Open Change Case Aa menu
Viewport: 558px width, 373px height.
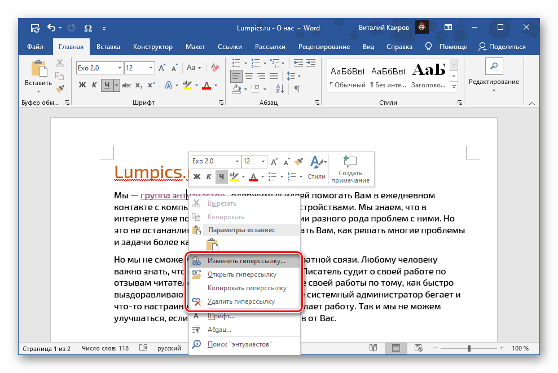pyautogui.click(x=194, y=68)
